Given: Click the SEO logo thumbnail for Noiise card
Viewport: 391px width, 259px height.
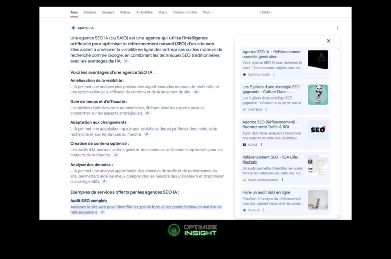Looking at the screenshot, I should (x=318, y=130).
